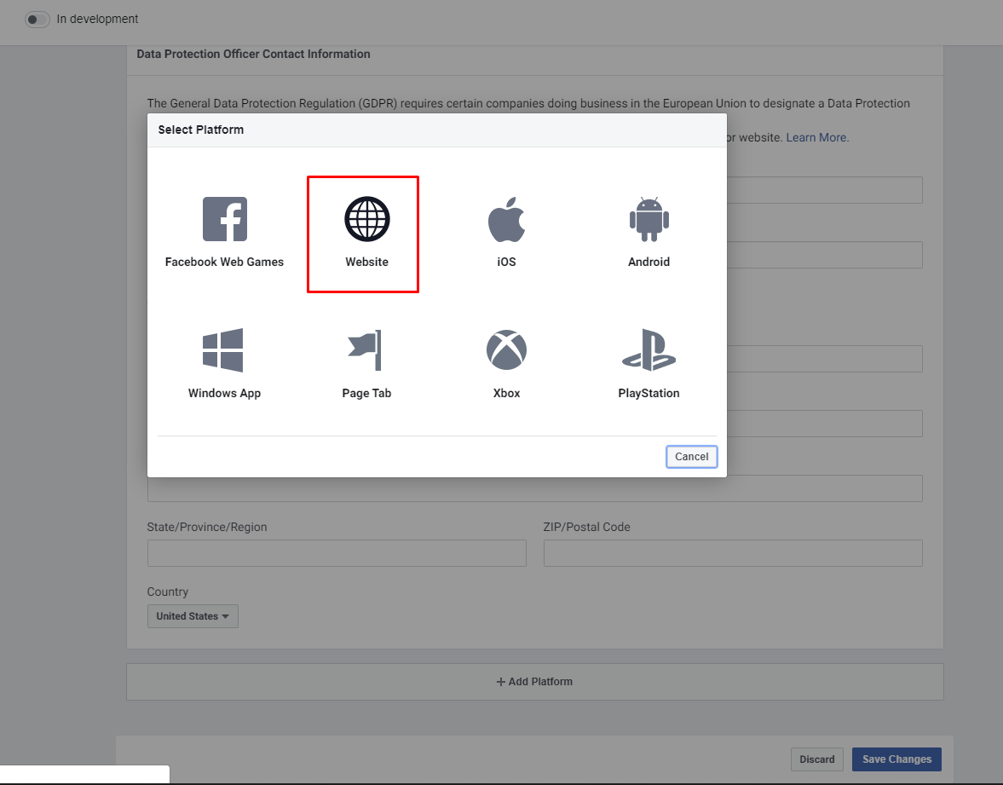The image size is (1003, 785).
Task: Discard the pending changes
Action: click(817, 759)
